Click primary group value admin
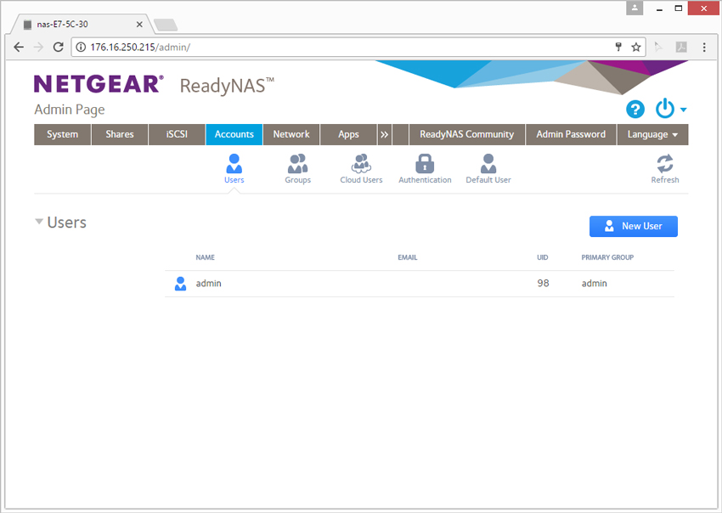Image resolution: width=722 pixels, height=513 pixels. click(x=594, y=283)
